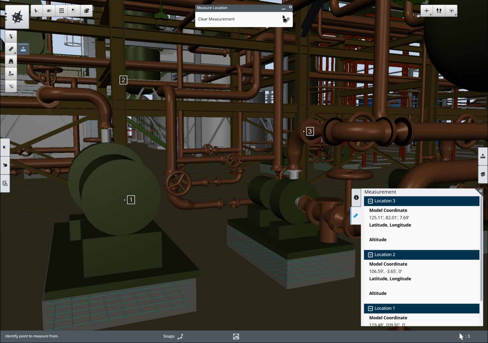Switch to the info properties tab
The width and height of the screenshot is (488, 343).
(x=356, y=197)
